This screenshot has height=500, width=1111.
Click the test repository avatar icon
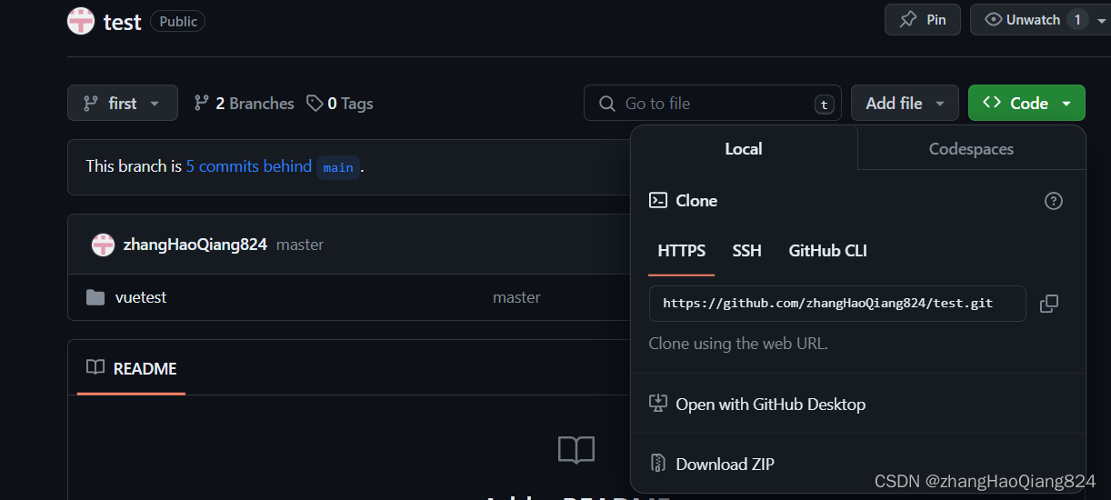pos(81,21)
